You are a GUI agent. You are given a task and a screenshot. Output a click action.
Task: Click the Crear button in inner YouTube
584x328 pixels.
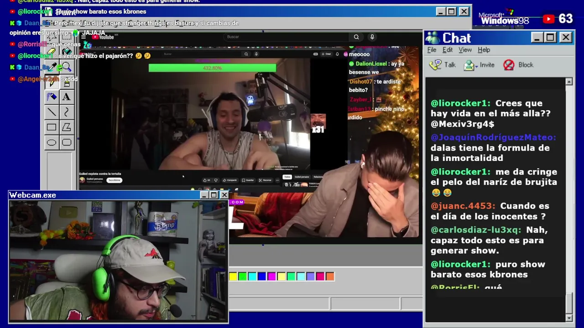click(326, 54)
